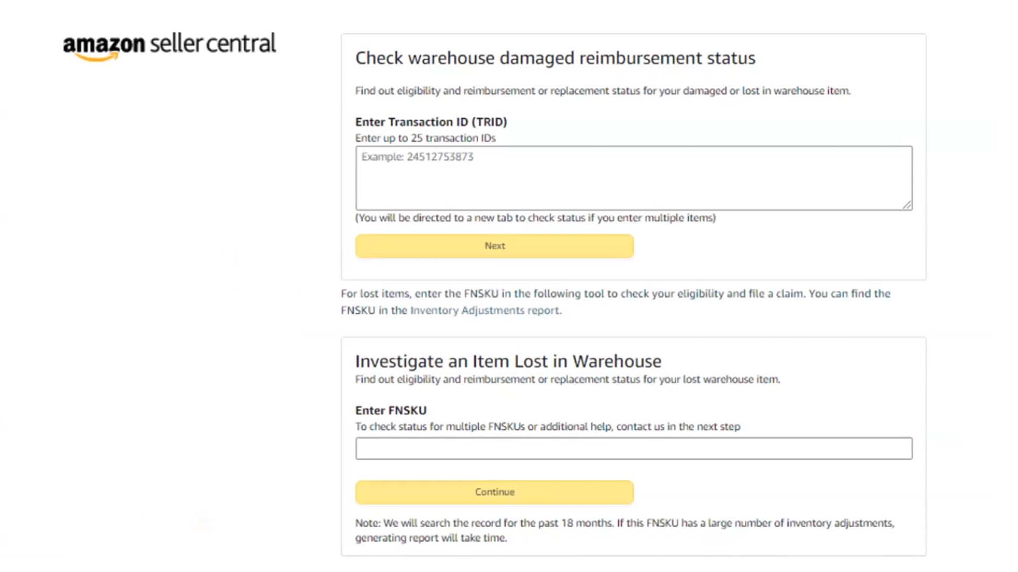This screenshot has height=572, width=1018.
Task: Select the Investigate an Item Lost in Warehouse heading
Action: coord(508,361)
